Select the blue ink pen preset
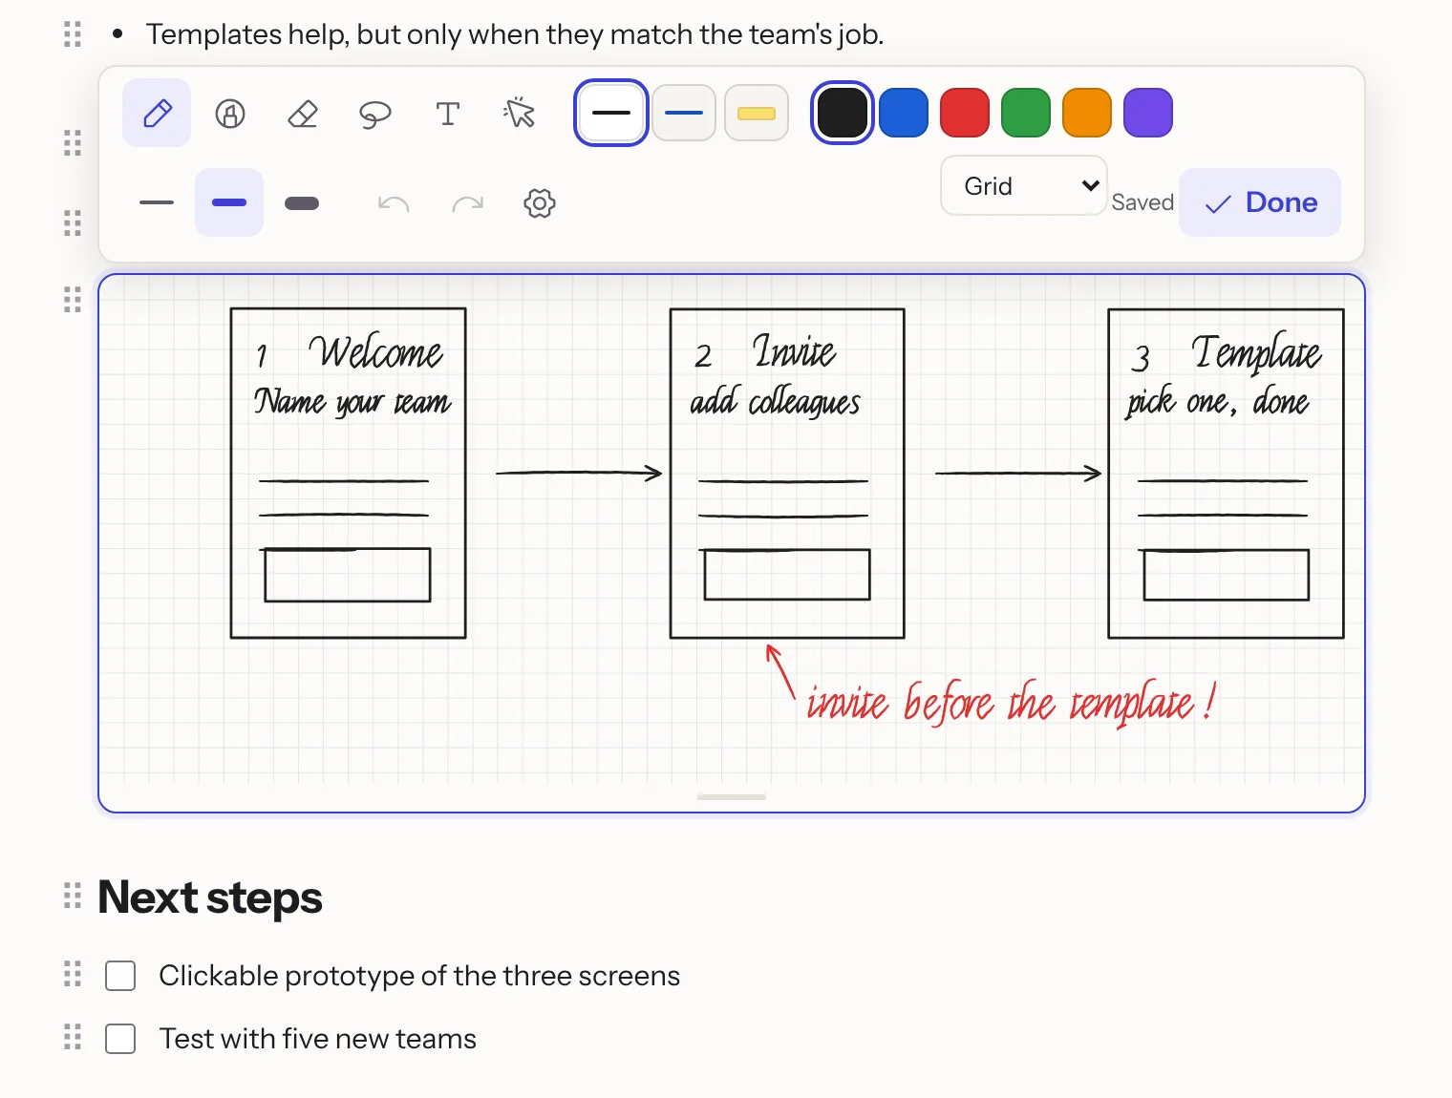This screenshot has width=1452, height=1098. point(684,113)
